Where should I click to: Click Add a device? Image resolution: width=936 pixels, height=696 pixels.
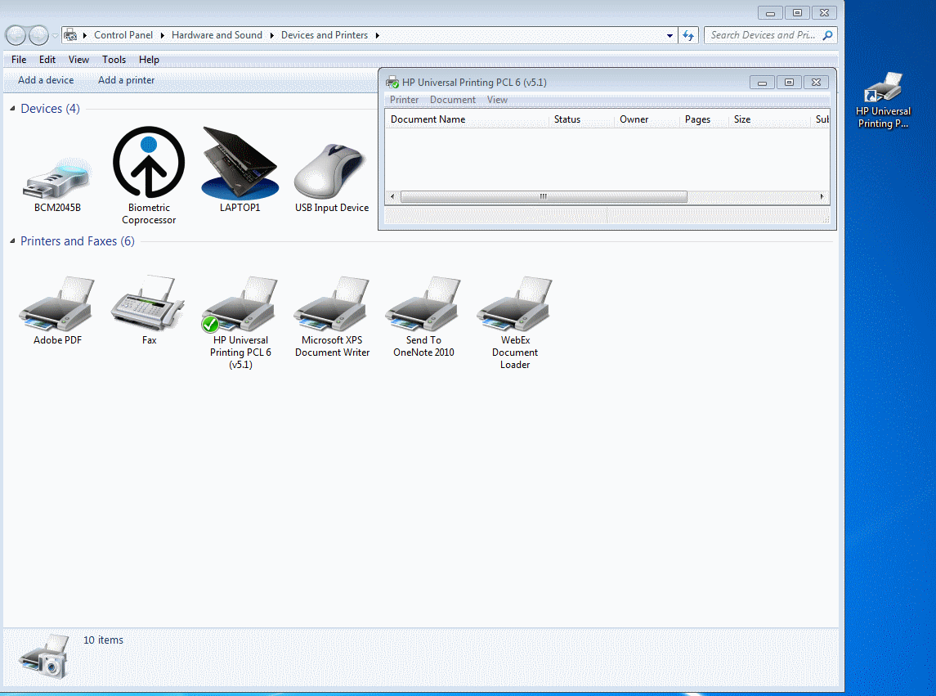45,79
